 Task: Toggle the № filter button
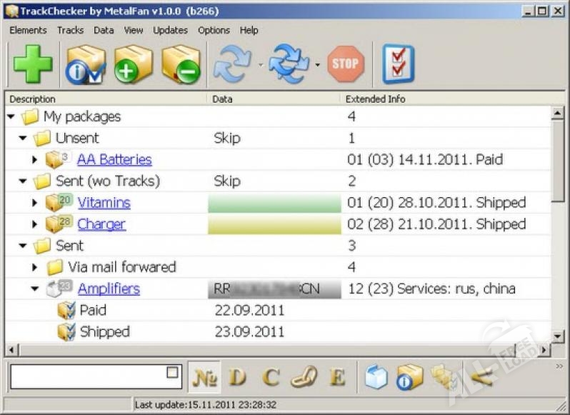[x=205, y=377]
